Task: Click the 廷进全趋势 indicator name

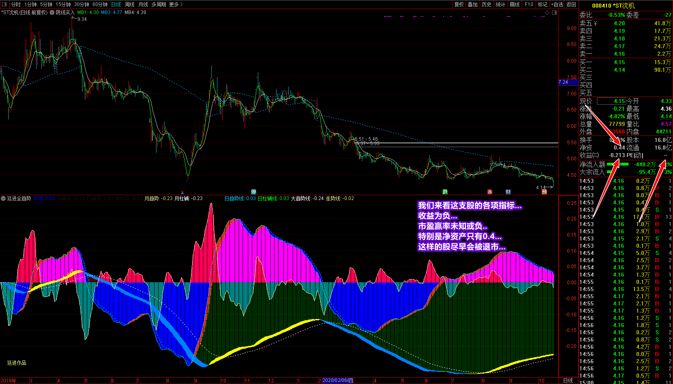Action: coord(19,198)
